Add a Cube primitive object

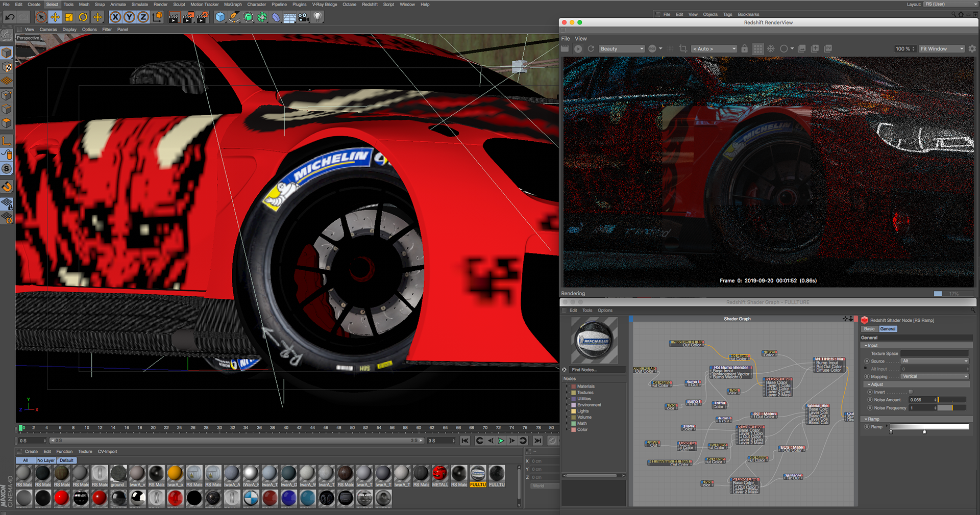[220, 17]
